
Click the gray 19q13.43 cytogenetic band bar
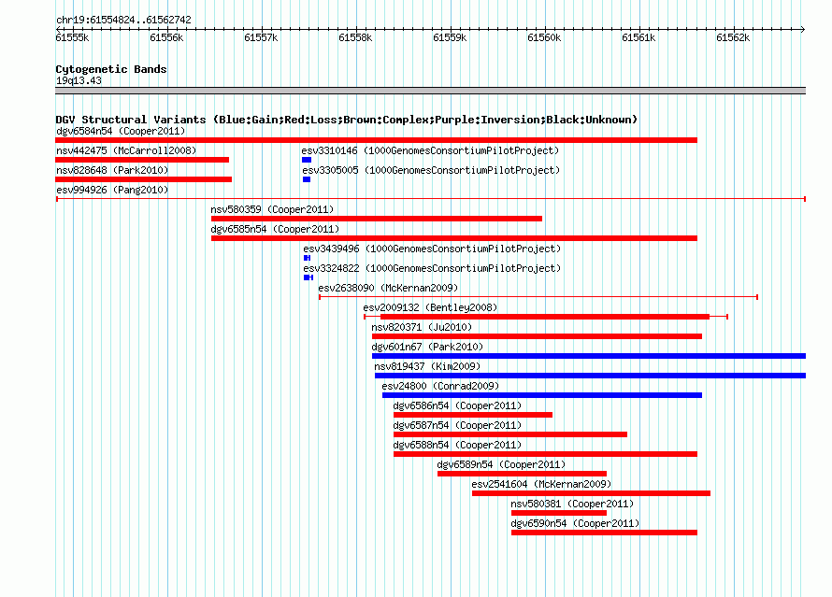tap(430, 91)
